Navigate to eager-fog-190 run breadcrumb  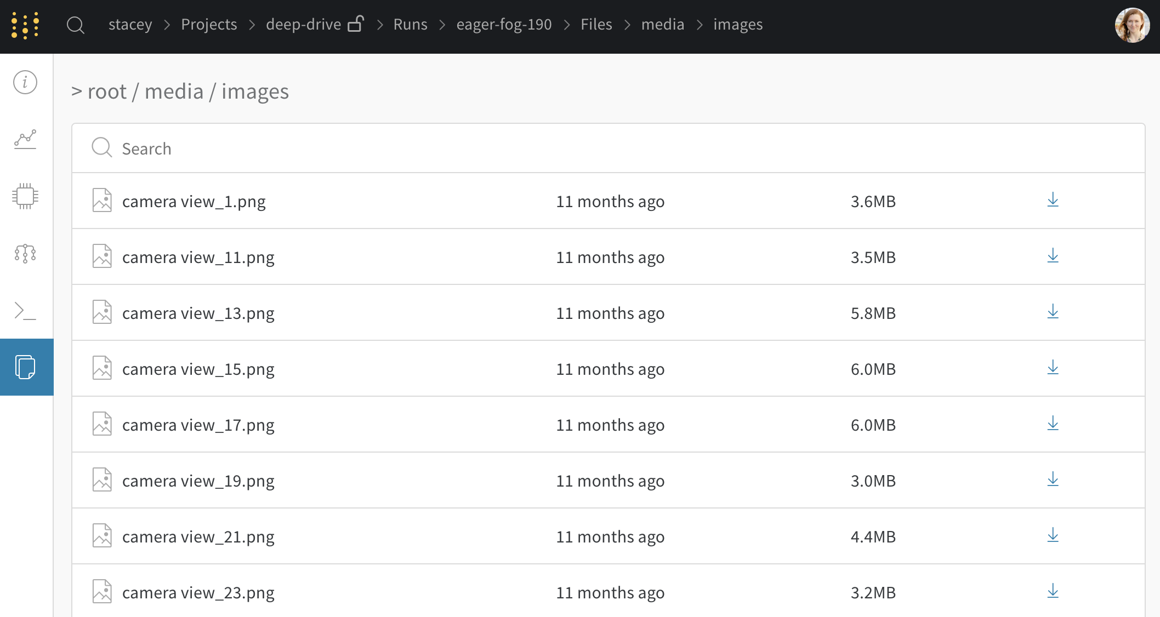(x=504, y=25)
